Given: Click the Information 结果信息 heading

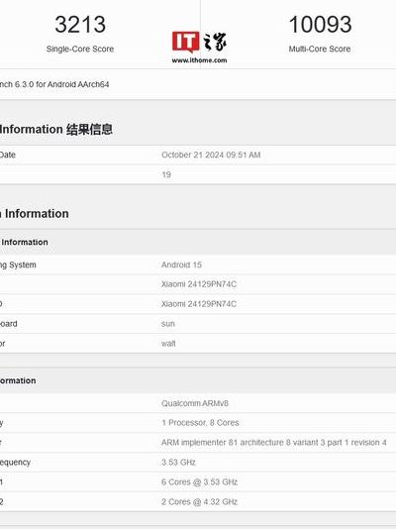Looking at the screenshot, I should (56, 129).
